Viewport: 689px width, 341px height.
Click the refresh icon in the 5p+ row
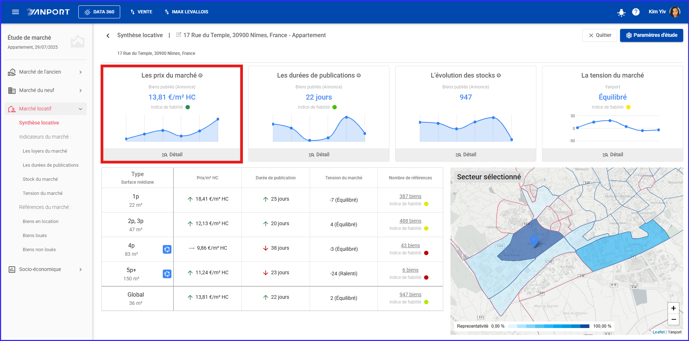(167, 274)
